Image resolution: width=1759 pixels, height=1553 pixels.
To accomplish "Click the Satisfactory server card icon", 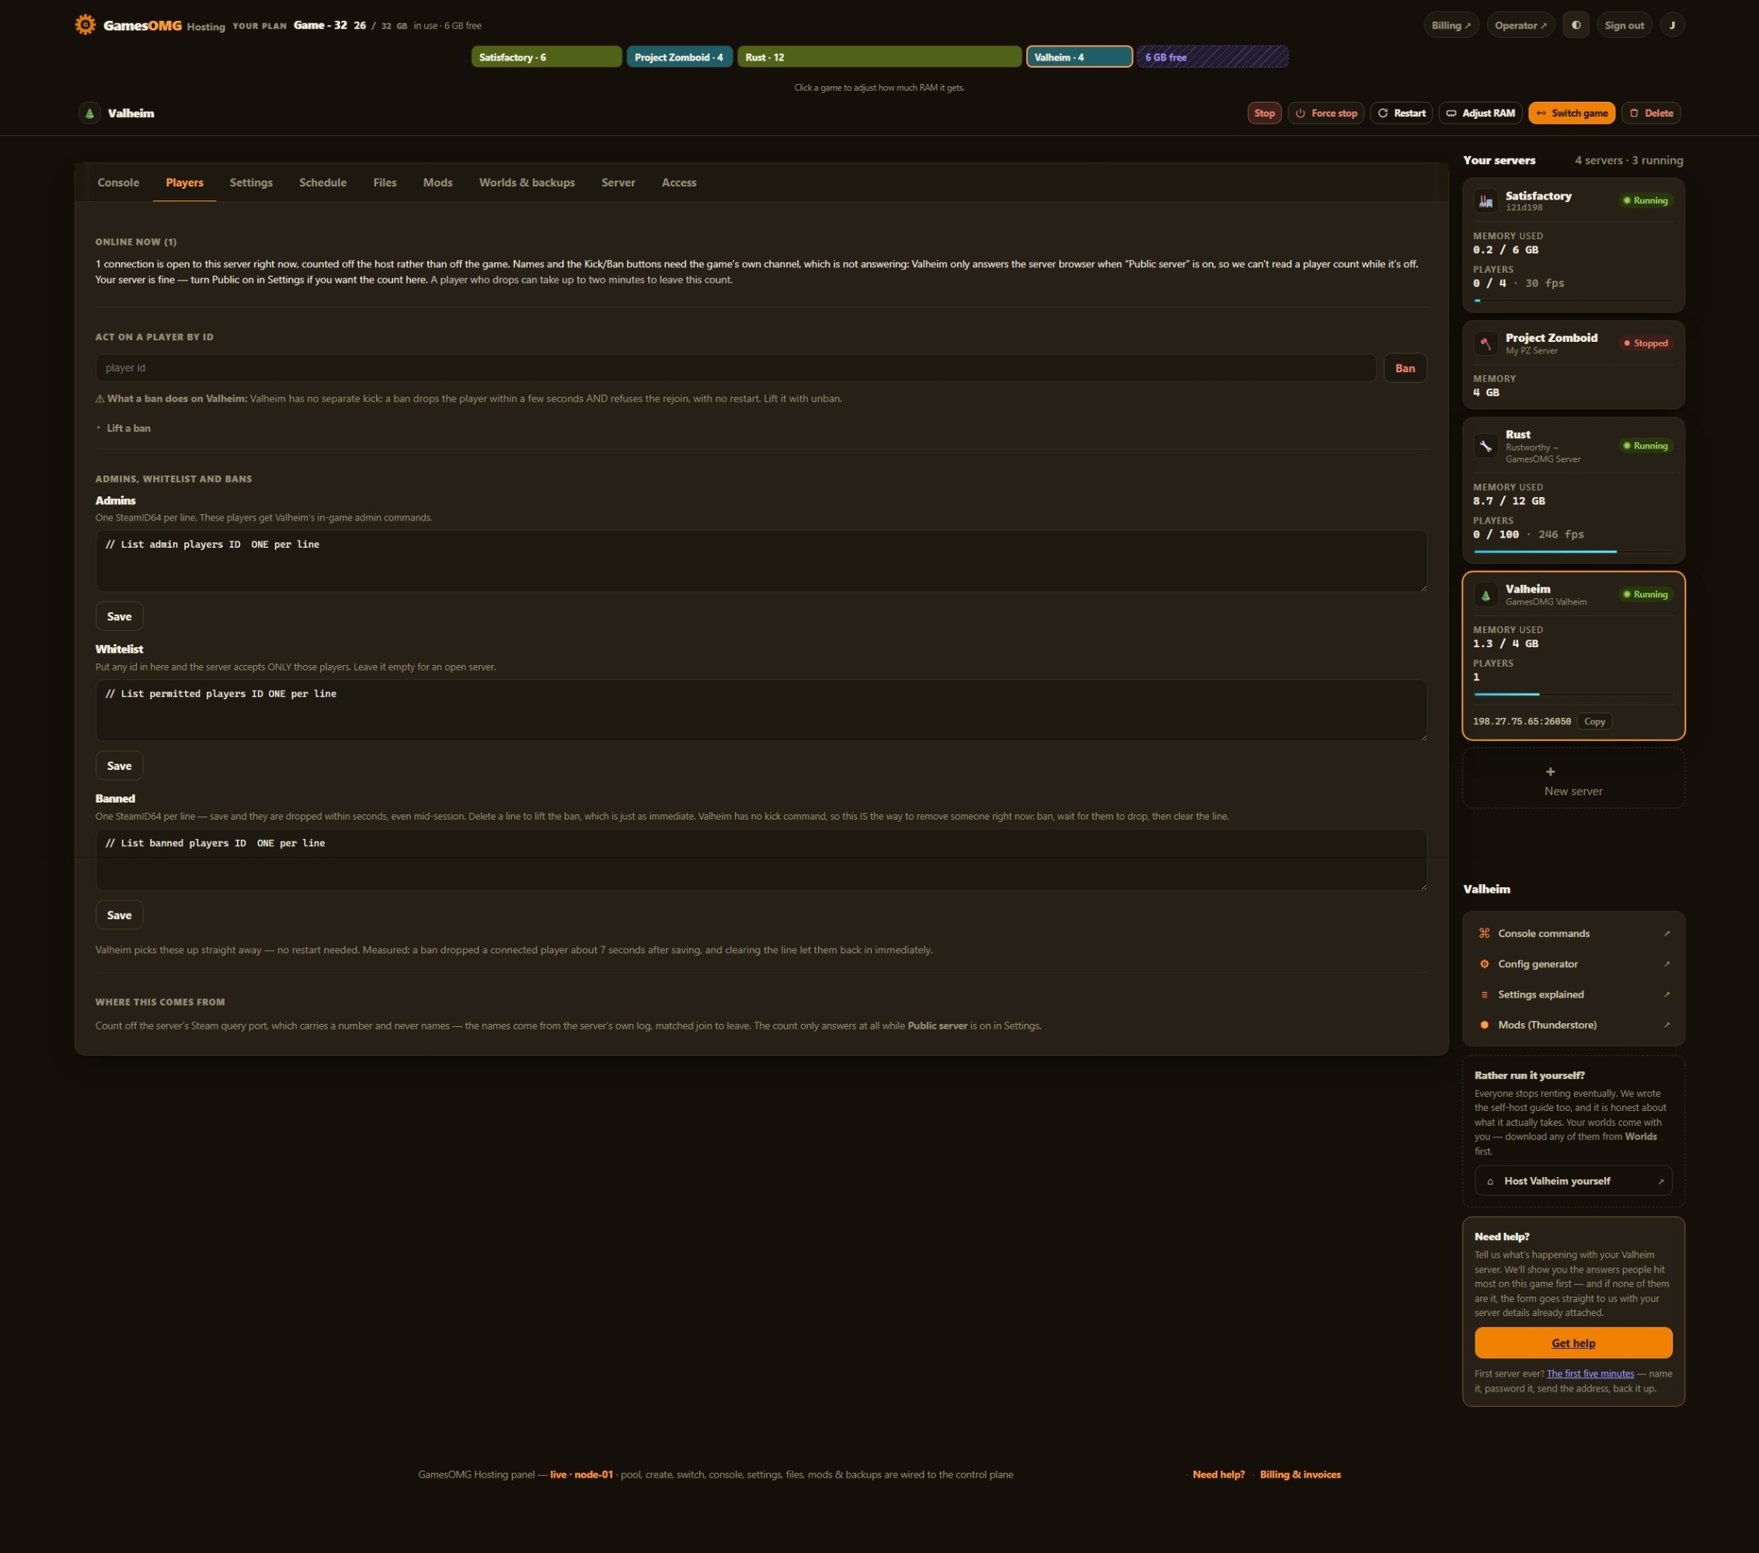I will point(1486,200).
